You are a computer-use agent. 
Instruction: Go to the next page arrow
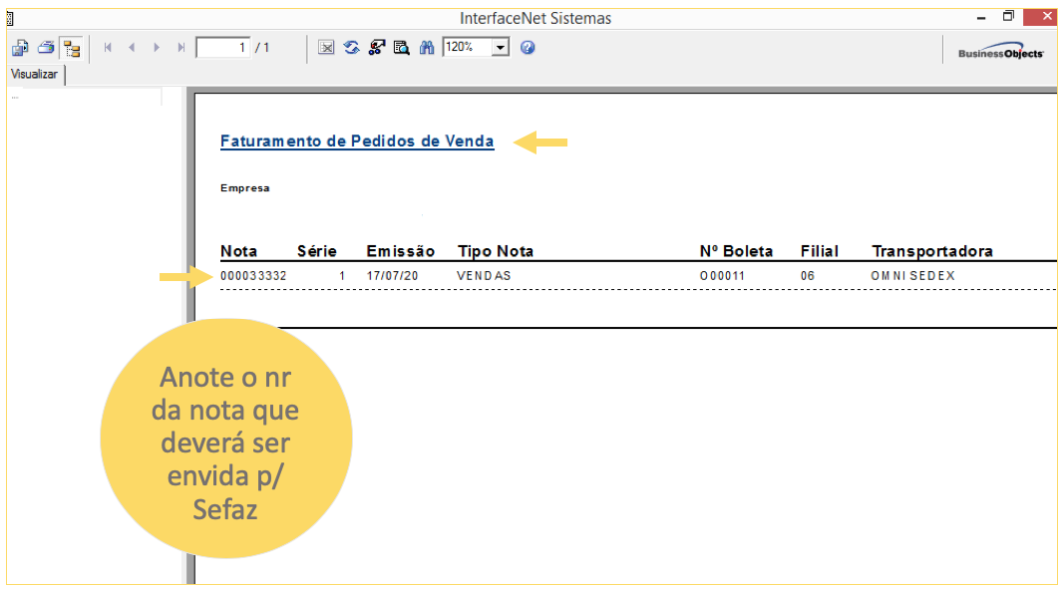(x=157, y=47)
